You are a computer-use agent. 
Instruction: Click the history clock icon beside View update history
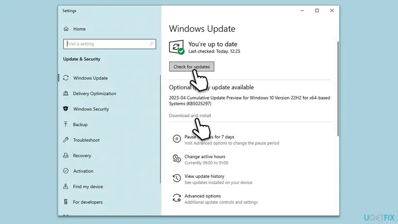[x=177, y=178]
